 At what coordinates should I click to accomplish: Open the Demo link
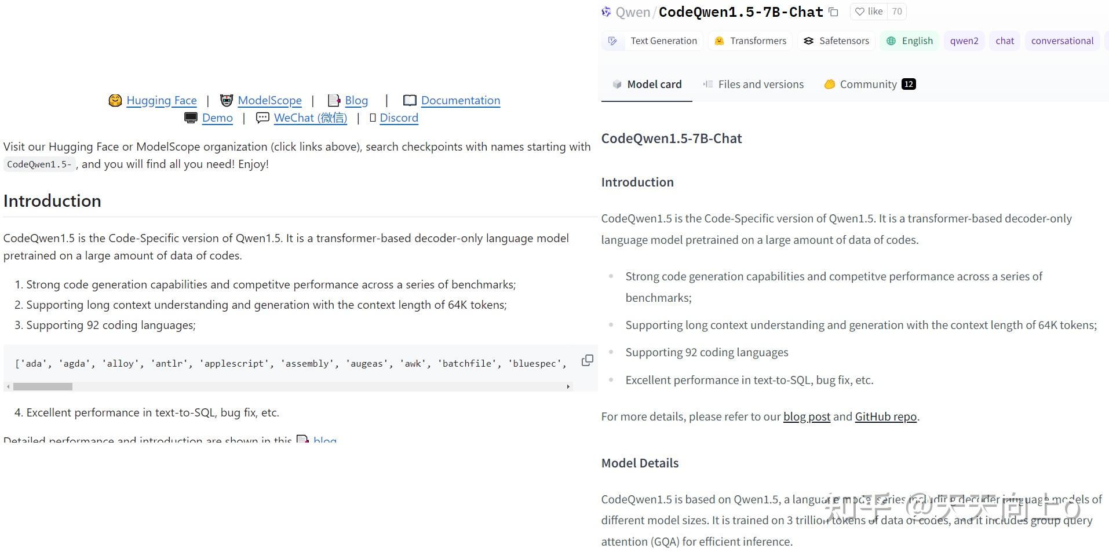pyautogui.click(x=217, y=118)
